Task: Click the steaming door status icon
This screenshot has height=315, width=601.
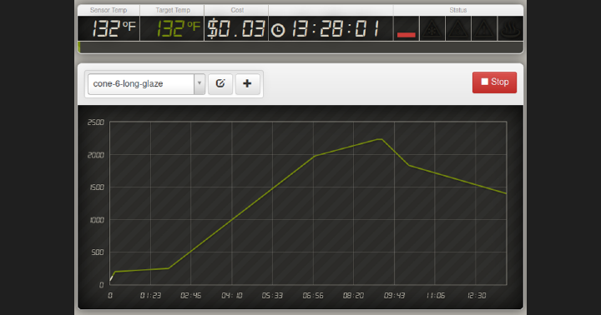Action: pyautogui.click(x=511, y=28)
